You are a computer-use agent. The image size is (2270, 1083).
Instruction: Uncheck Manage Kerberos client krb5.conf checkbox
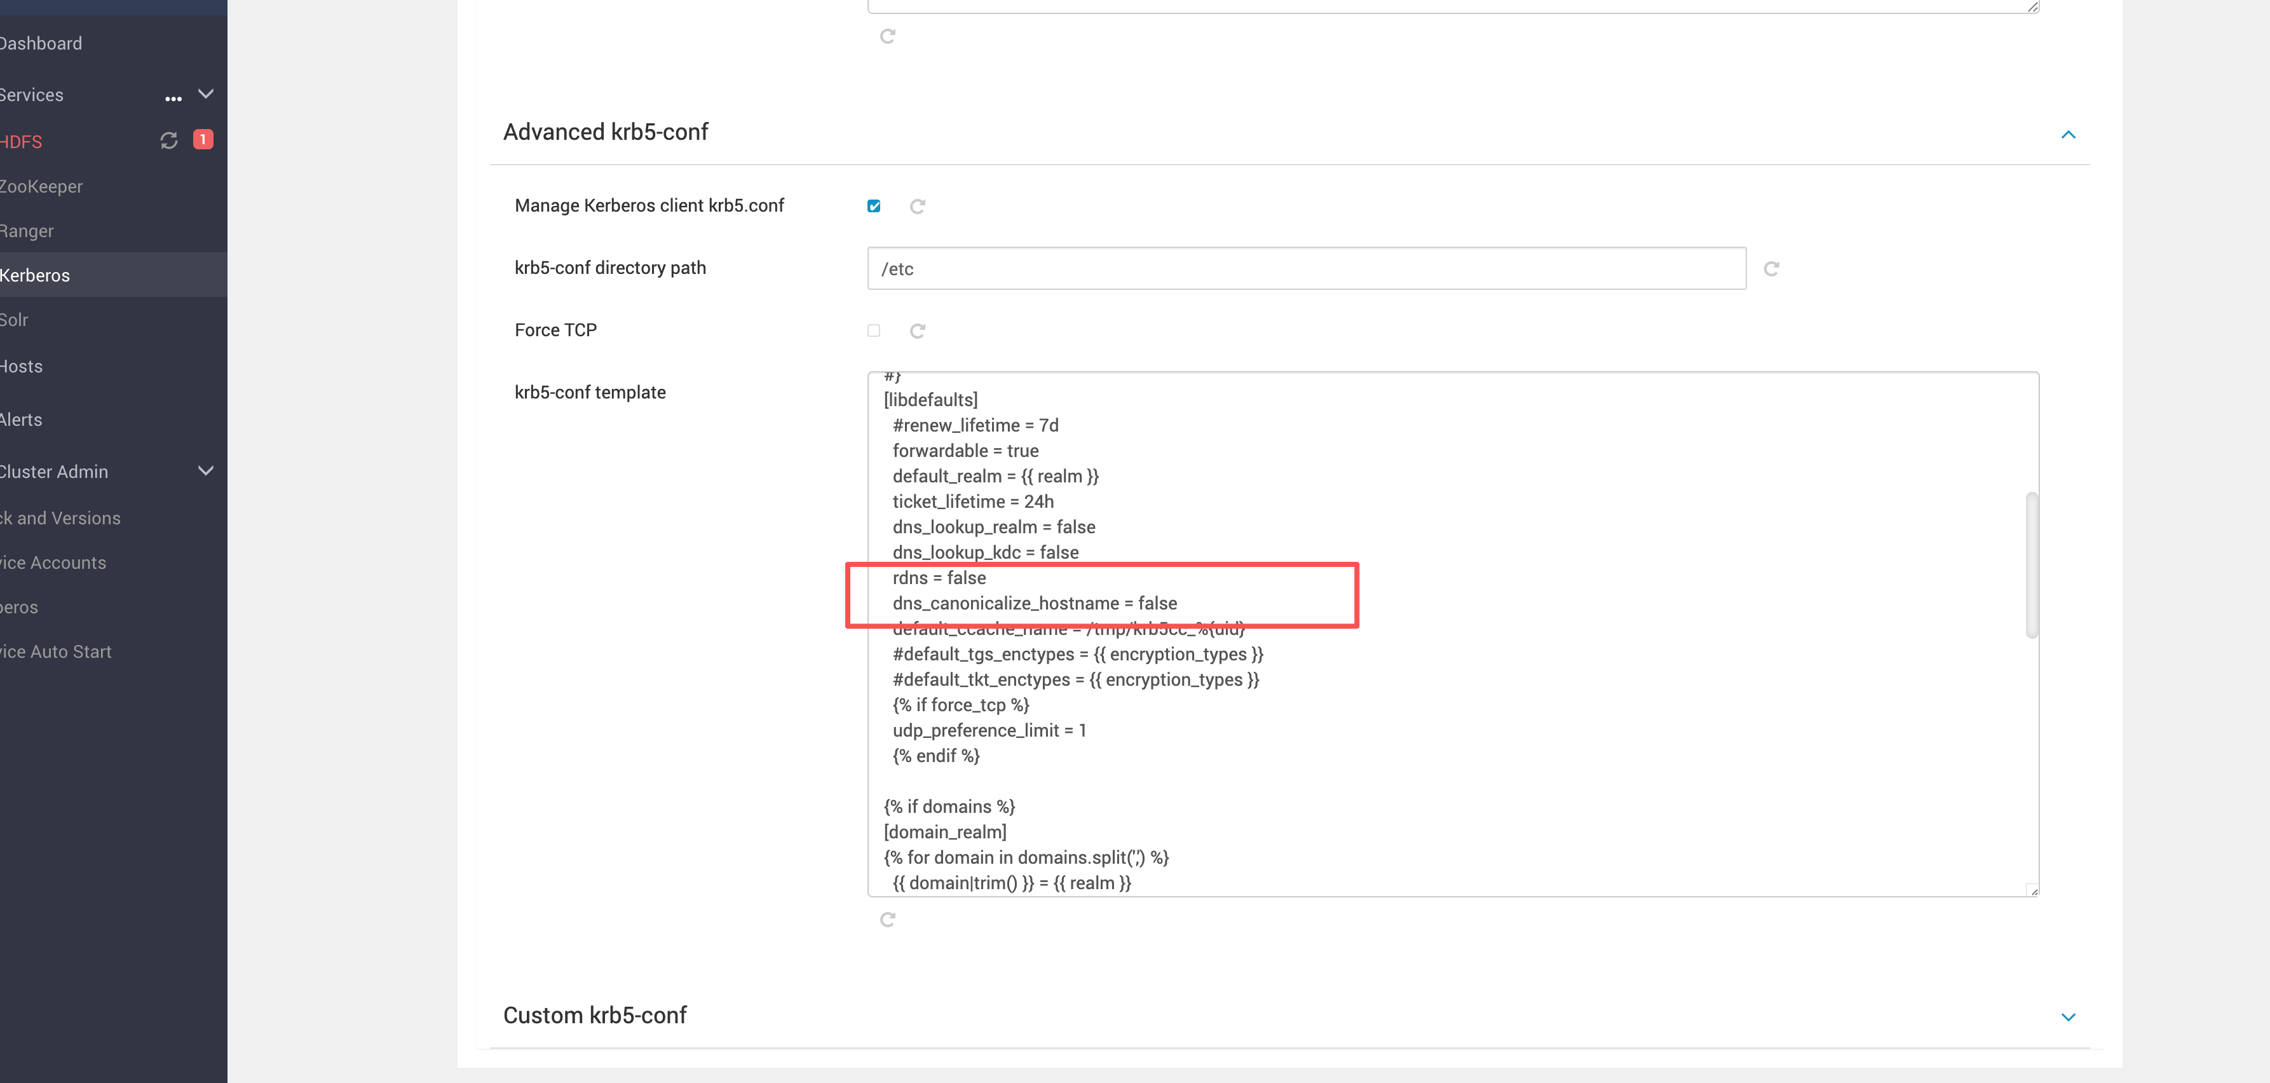click(x=873, y=206)
